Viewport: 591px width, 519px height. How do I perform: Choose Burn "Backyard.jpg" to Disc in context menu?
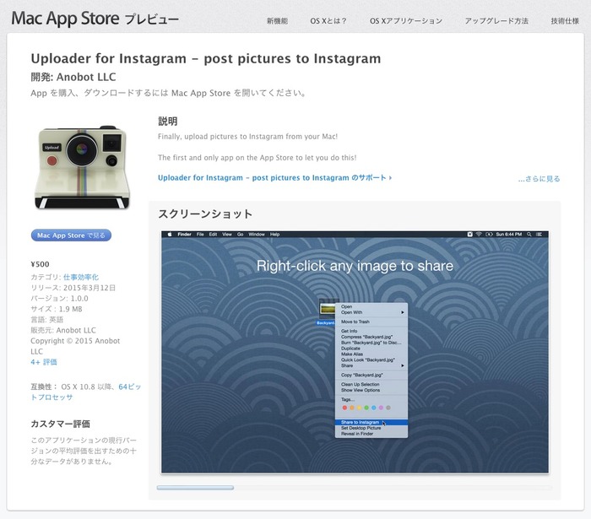point(371,343)
